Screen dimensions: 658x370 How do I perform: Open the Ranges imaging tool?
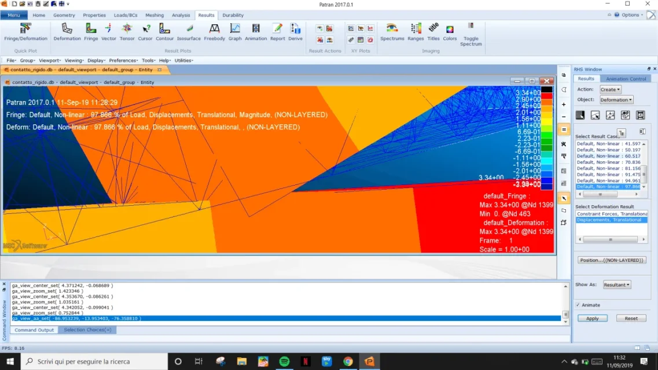pyautogui.click(x=416, y=32)
